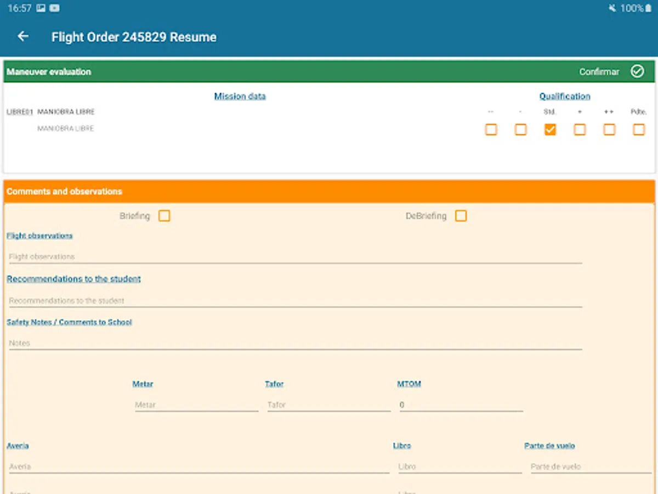Tap the Maneuver evaluation section header
The image size is (658, 494).
pyautogui.click(x=329, y=71)
